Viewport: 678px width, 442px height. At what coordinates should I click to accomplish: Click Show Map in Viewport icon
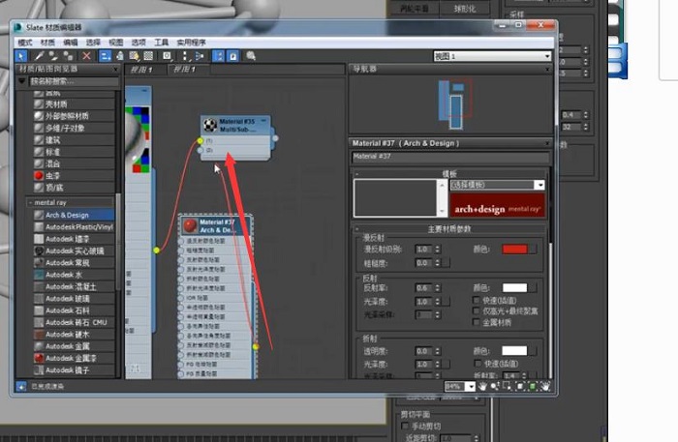(x=134, y=56)
